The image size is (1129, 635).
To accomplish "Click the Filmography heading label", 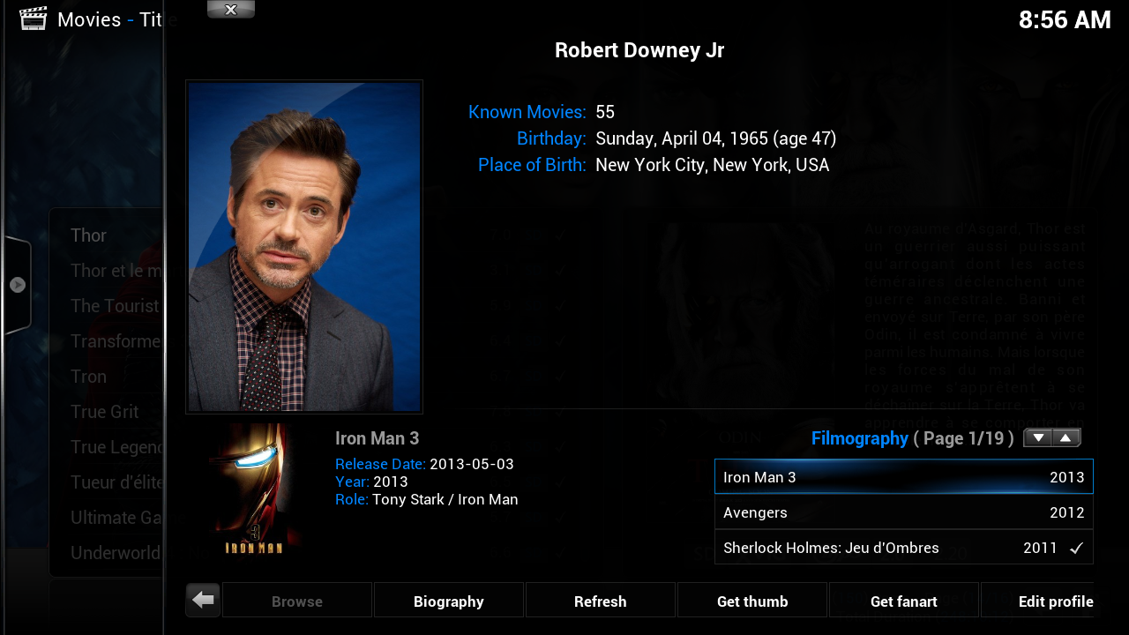I will tap(860, 438).
